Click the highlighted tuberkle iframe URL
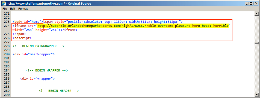Image resolution: width=260 pixels, height=98 pixels. click(133, 26)
